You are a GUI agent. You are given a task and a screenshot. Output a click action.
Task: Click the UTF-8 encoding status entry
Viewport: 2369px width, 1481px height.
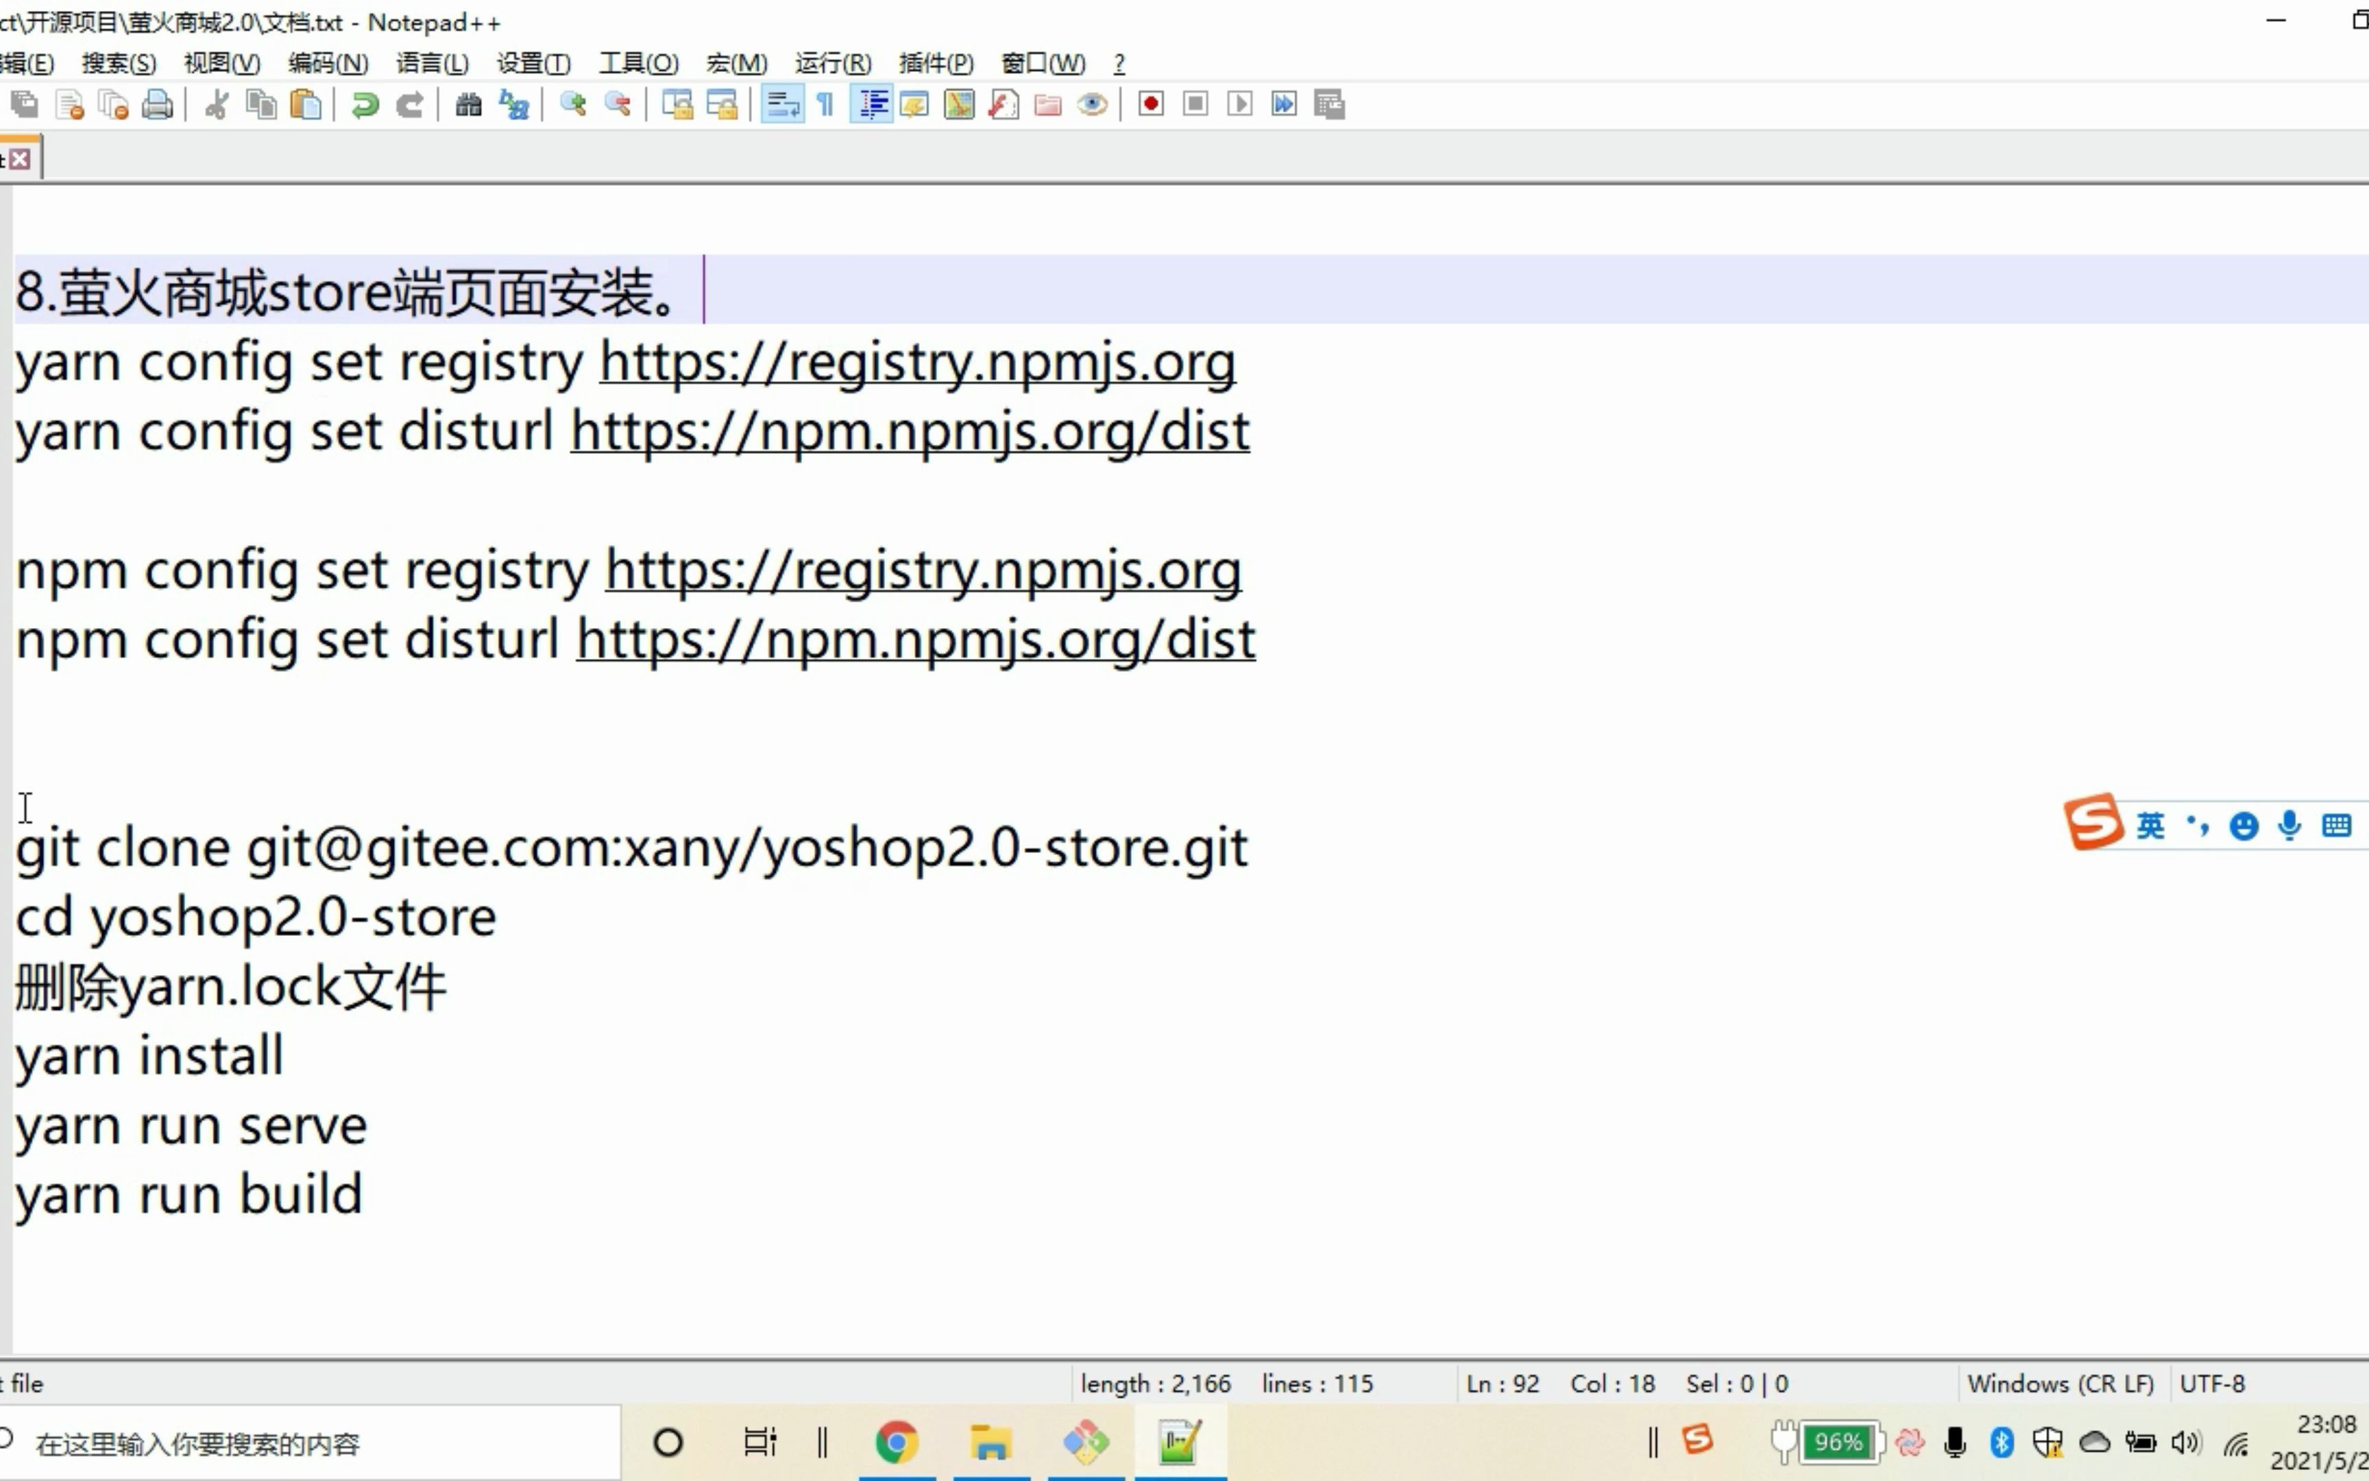pyautogui.click(x=2211, y=1383)
